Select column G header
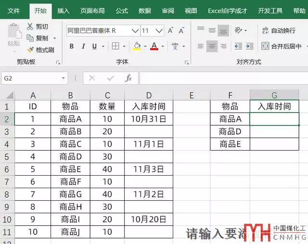 (274, 95)
